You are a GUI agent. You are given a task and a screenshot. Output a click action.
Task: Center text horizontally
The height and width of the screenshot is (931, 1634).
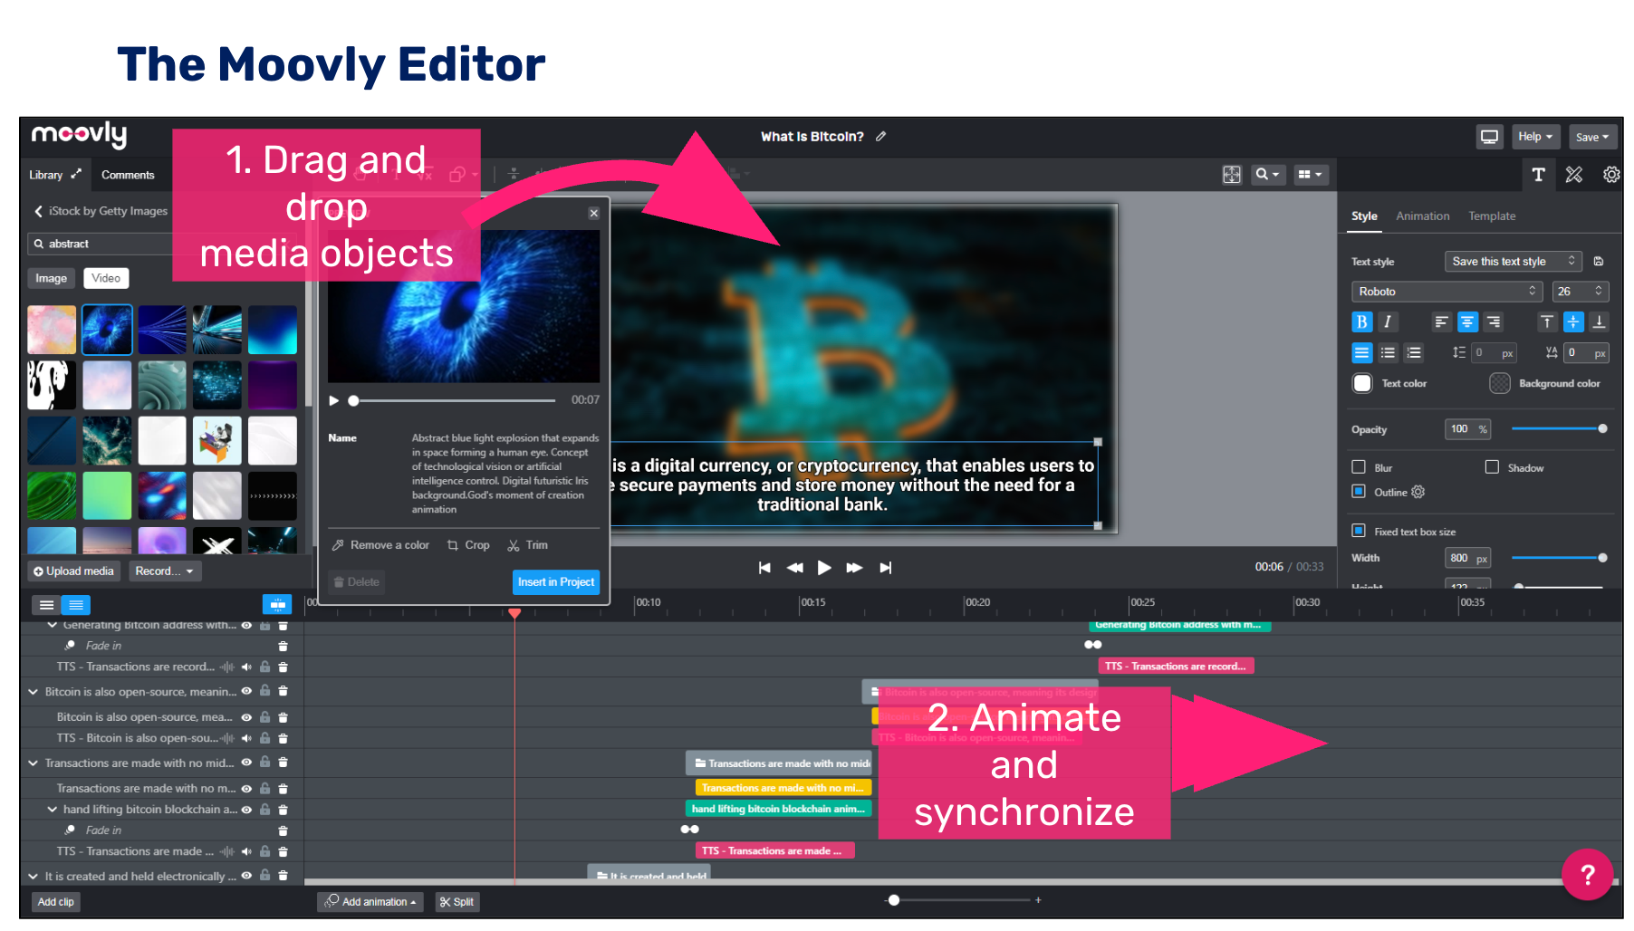click(1467, 322)
